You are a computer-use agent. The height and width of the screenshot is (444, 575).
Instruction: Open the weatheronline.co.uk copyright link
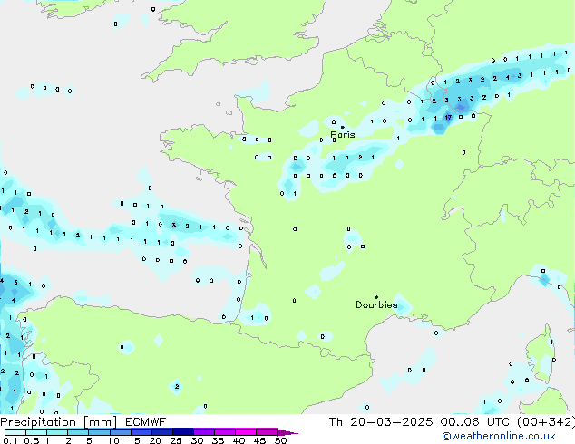499,436
